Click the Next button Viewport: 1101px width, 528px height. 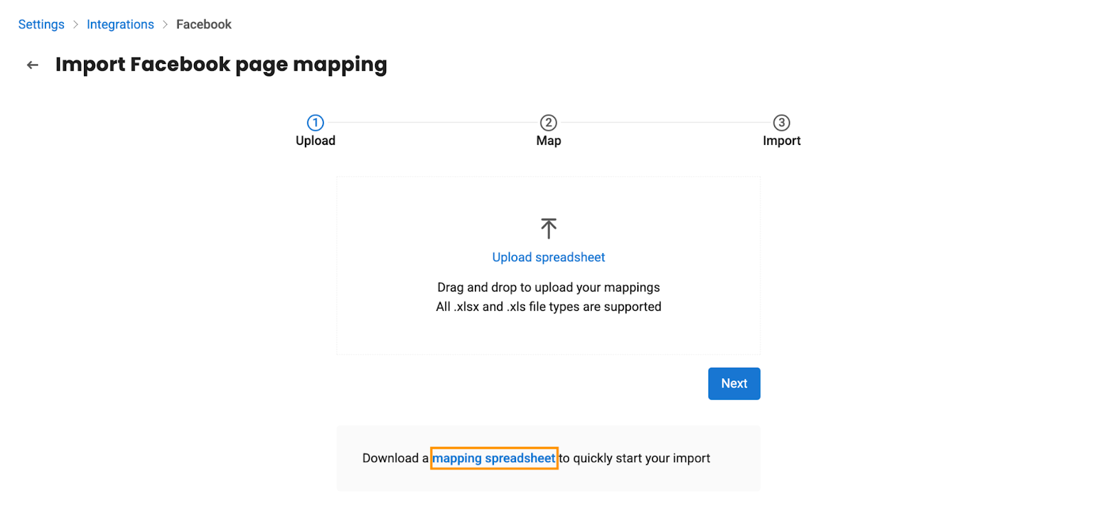click(734, 384)
